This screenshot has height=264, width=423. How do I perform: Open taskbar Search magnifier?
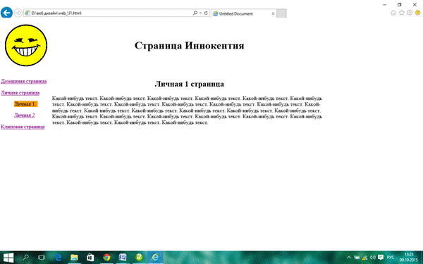coord(25,258)
